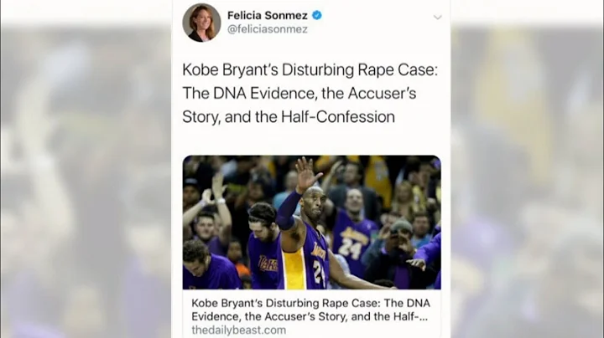
Task: Click the raised hand in card photo
Action: click(305, 173)
